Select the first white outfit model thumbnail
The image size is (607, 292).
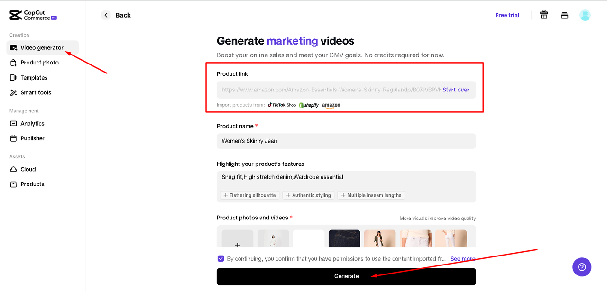click(273, 239)
